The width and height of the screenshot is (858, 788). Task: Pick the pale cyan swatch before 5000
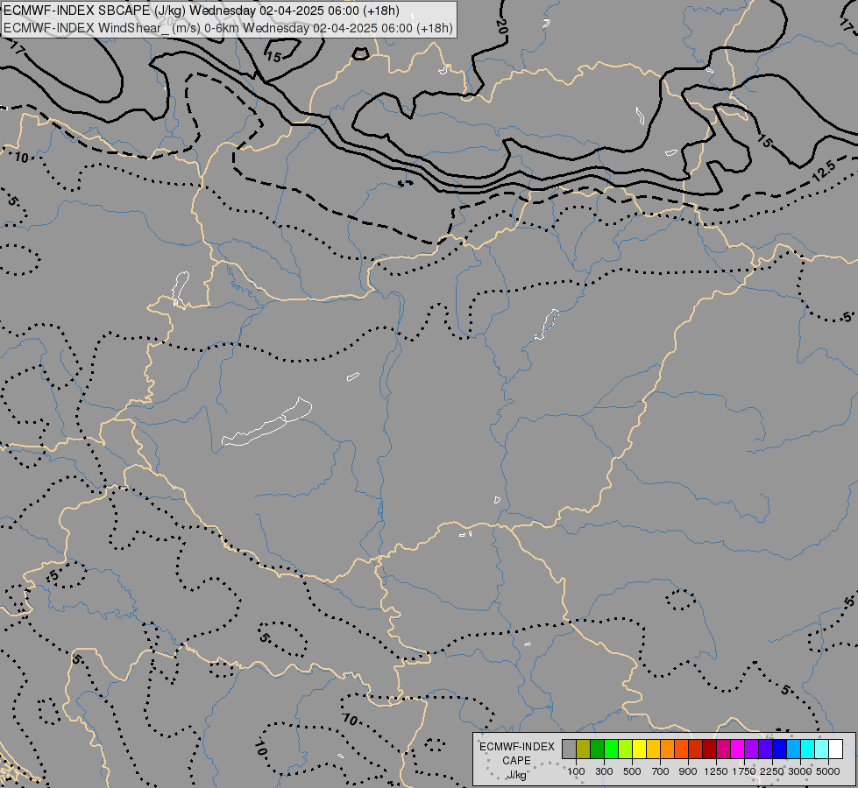pos(821,749)
